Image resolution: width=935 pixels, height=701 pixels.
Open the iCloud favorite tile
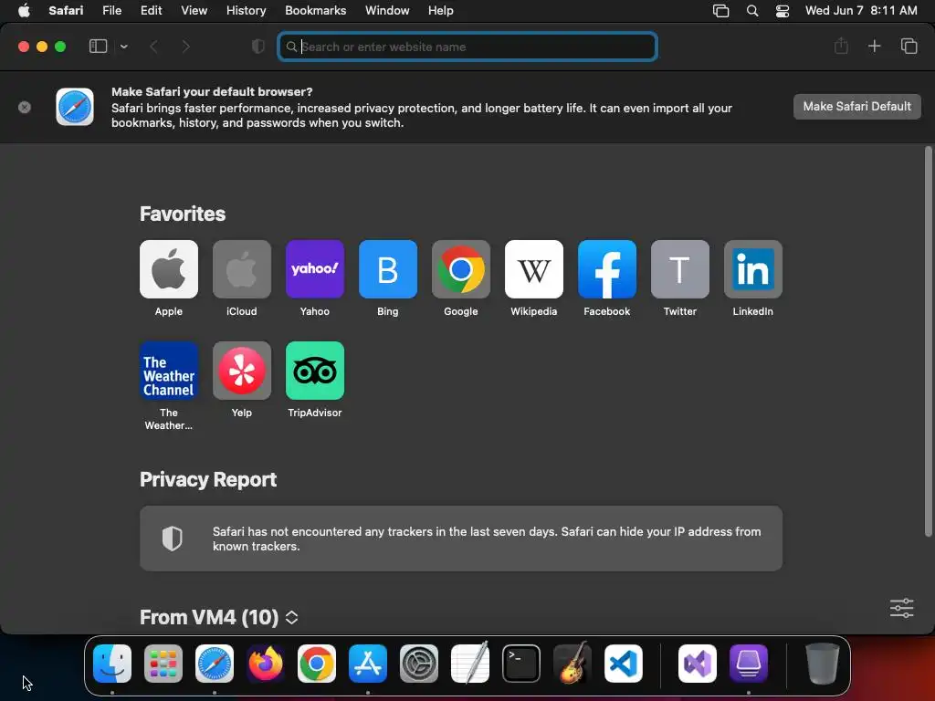241,269
